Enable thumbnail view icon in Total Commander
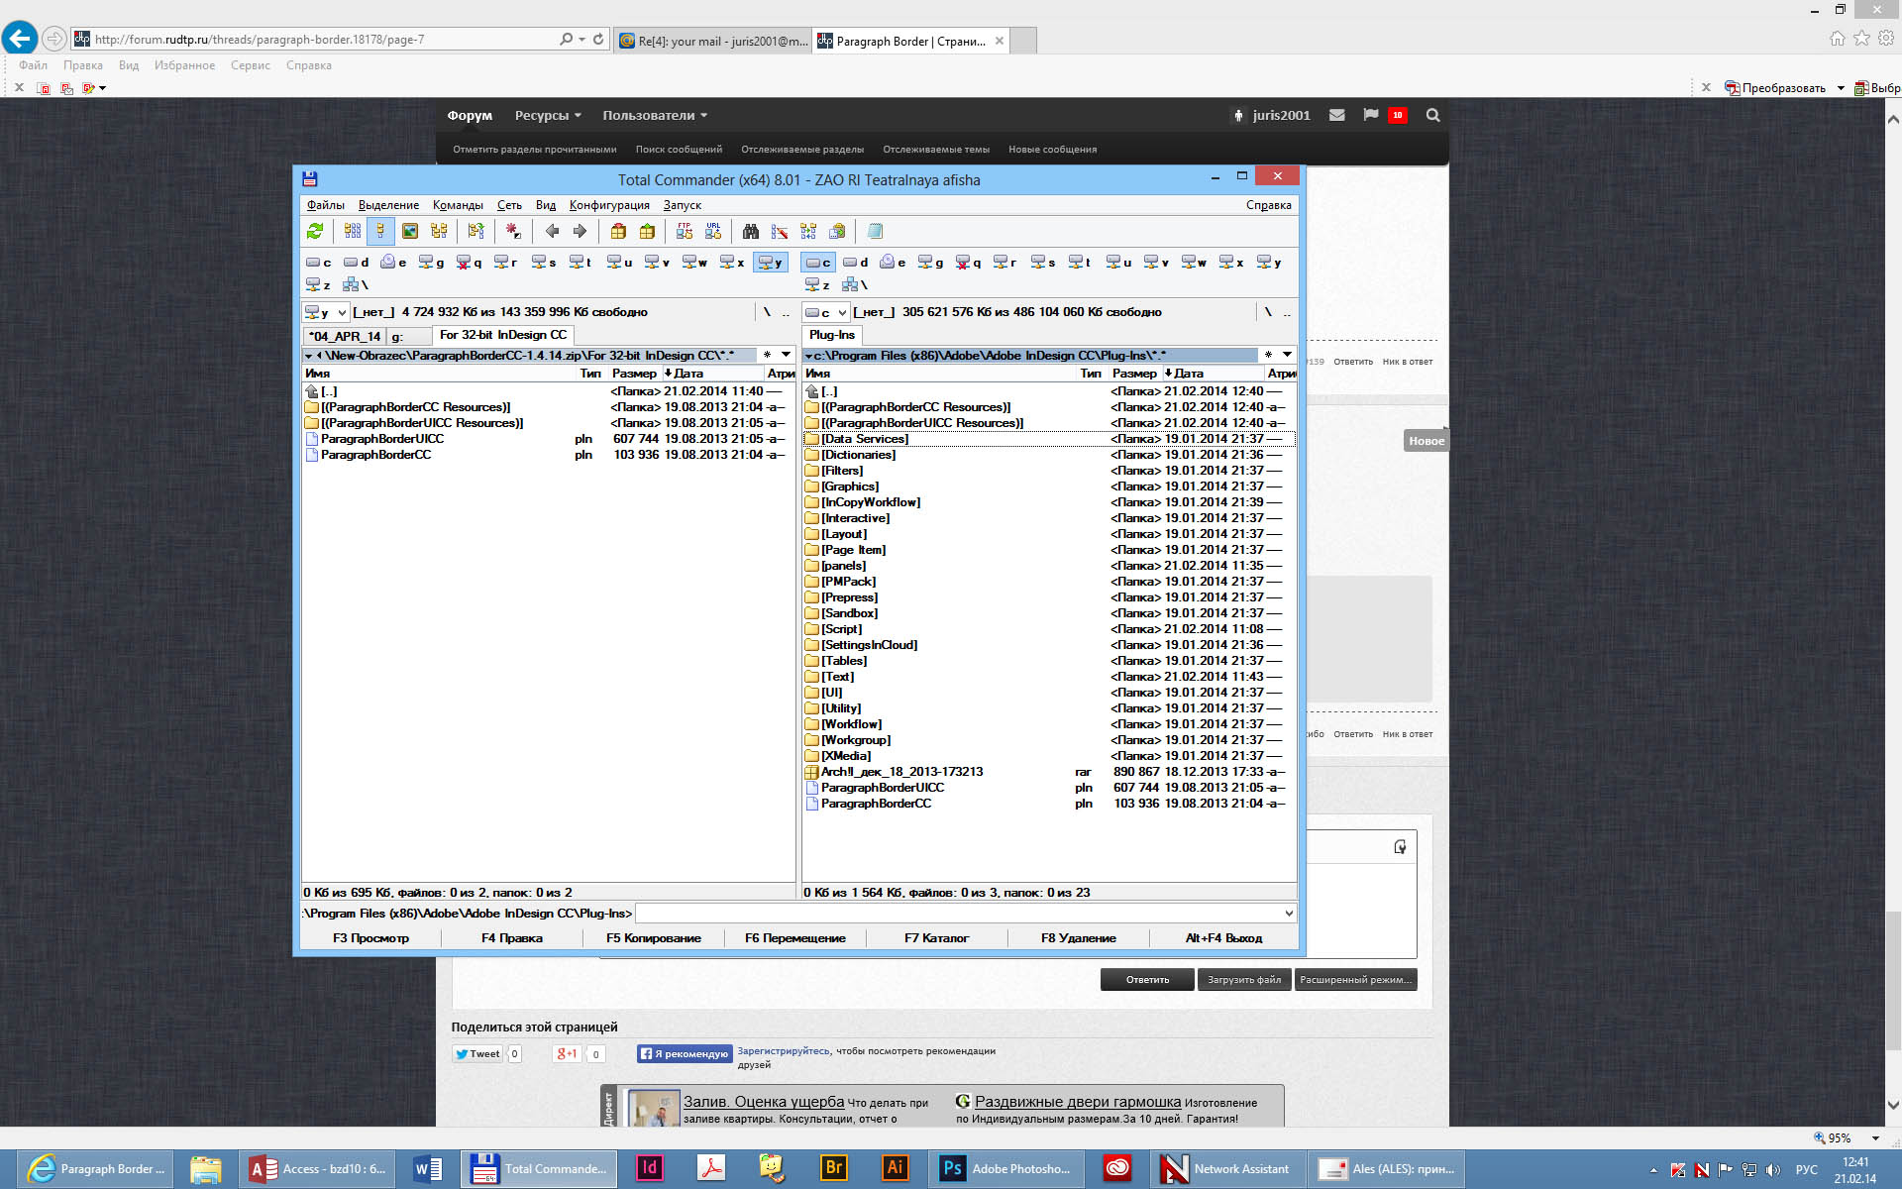 (410, 231)
